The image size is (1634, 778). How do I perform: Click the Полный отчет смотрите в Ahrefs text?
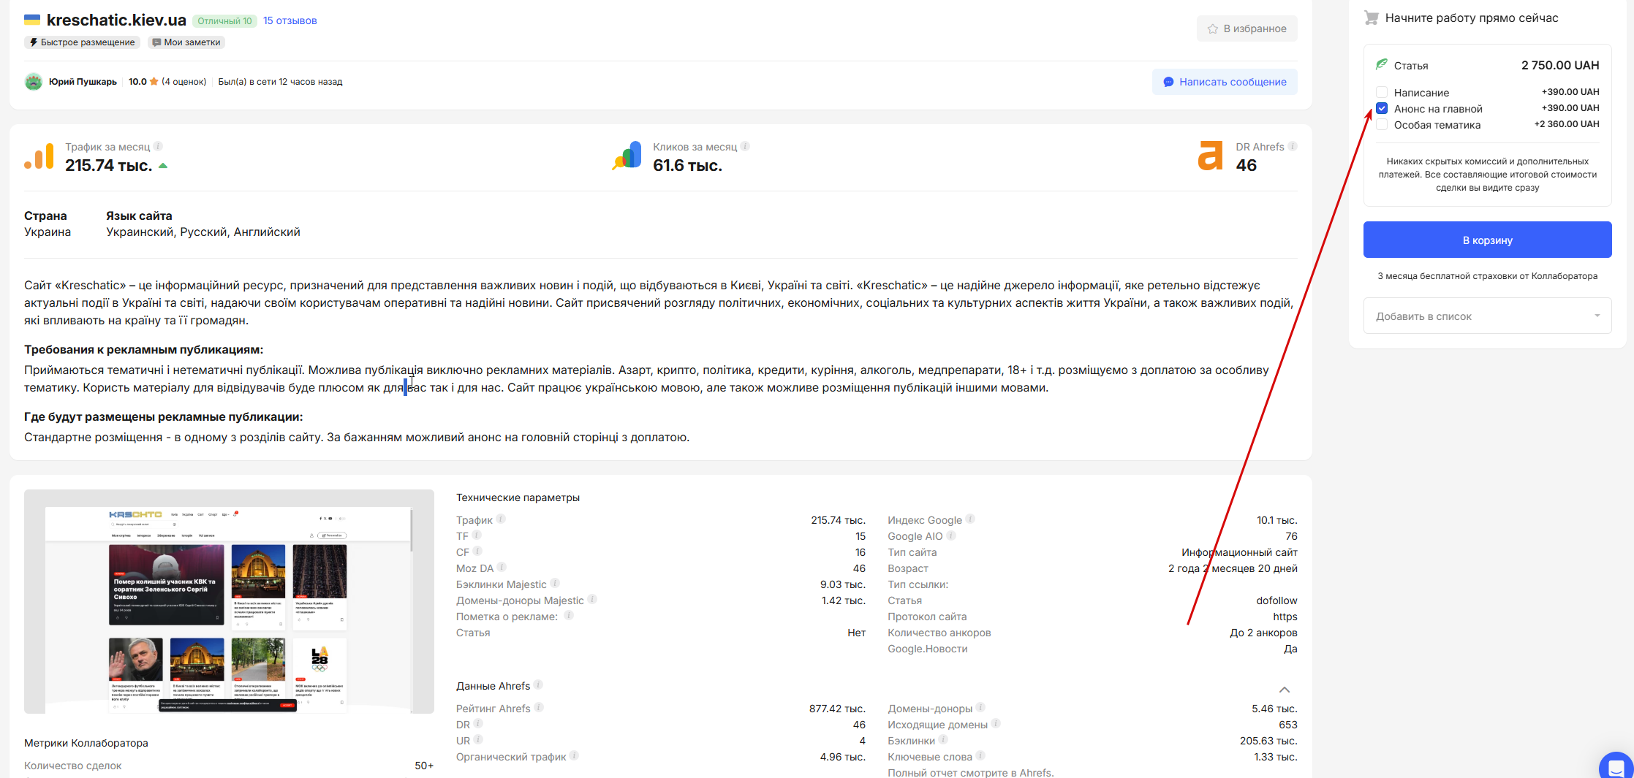[971, 772]
